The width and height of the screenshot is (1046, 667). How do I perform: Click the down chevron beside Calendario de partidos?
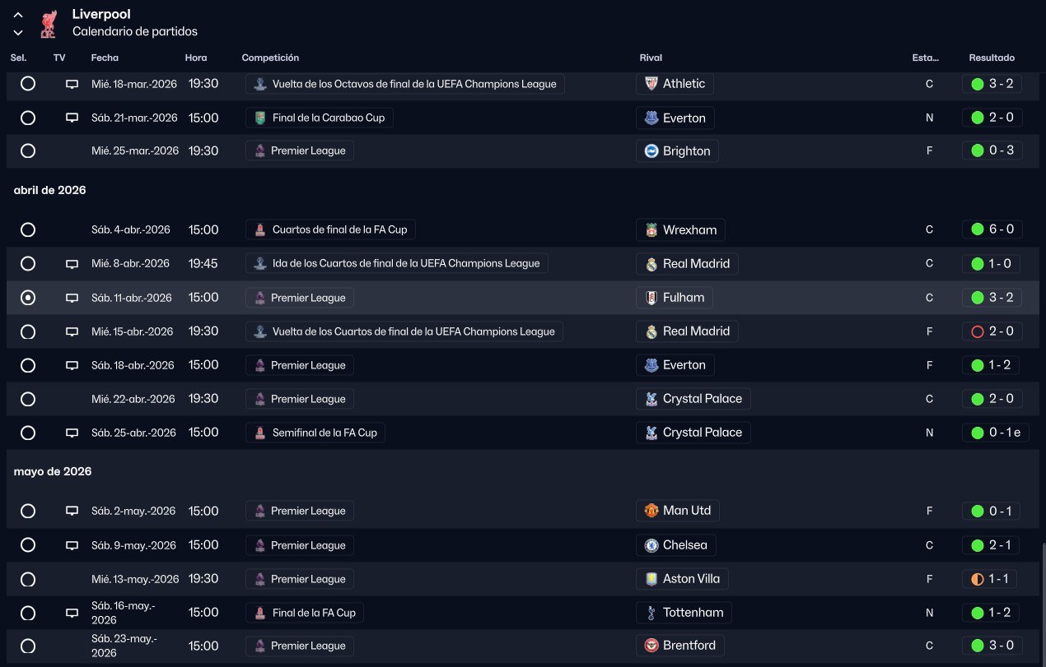point(18,33)
